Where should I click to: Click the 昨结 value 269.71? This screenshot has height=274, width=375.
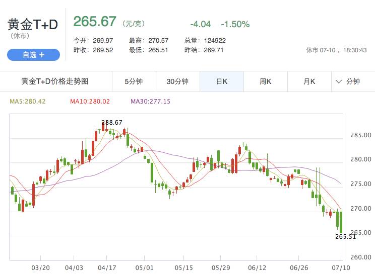214,50
